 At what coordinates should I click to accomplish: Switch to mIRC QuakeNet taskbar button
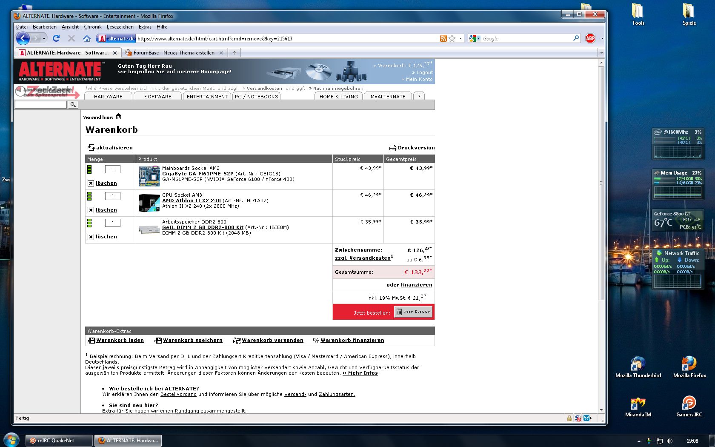[x=59, y=441]
